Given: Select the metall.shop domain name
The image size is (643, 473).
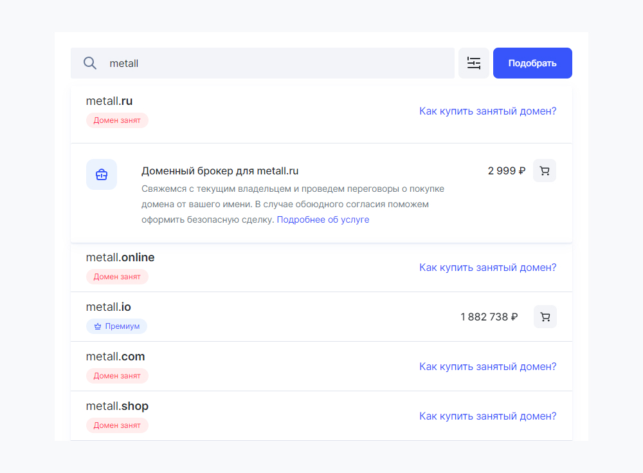Looking at the screenshot, I should coord(117,406).
